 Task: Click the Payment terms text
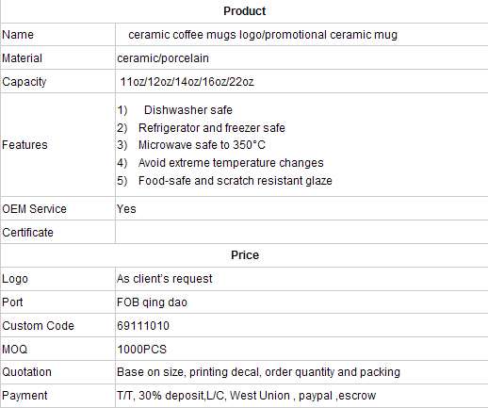(x=246, y=396)
